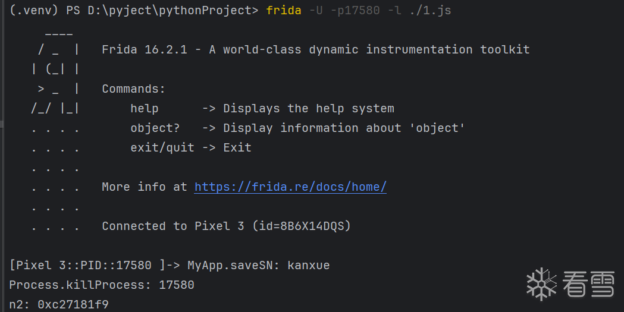
Task: Click the Commands: heading
Action: point(133,89)
